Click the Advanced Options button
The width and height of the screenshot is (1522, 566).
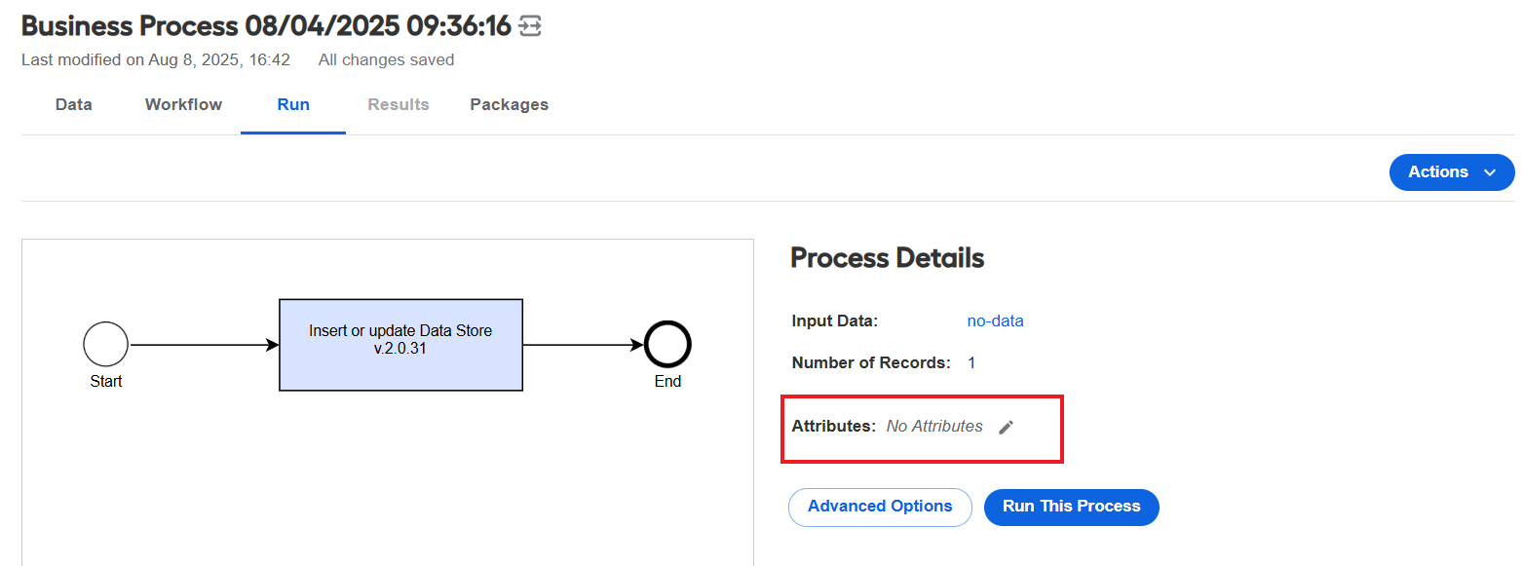pos(880,507)
